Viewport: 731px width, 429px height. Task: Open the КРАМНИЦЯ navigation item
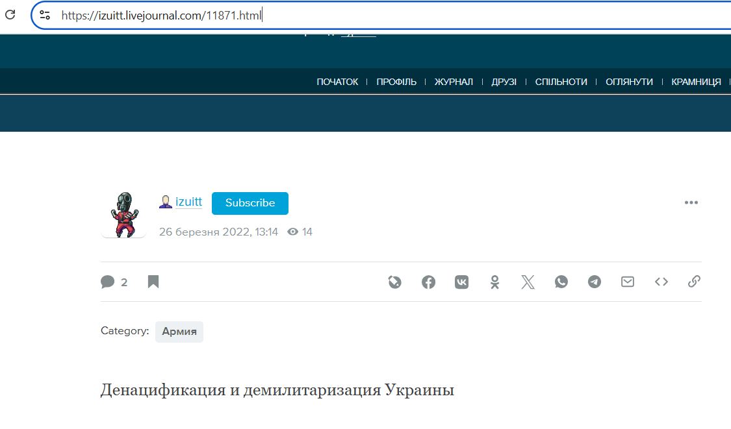(696, 82)
